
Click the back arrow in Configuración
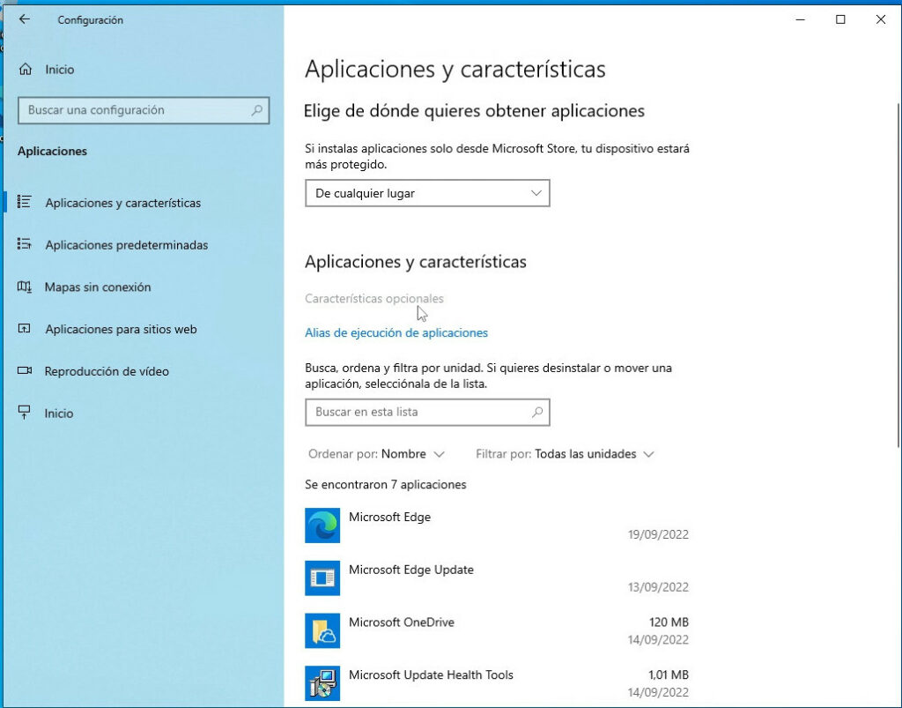(x=24, y=19)
